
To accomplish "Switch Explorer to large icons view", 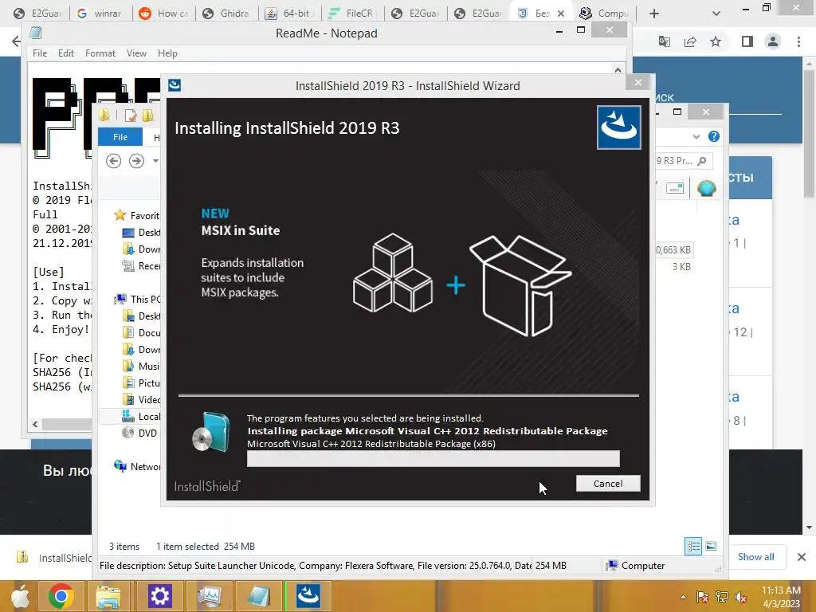I will tap(711, 546).
